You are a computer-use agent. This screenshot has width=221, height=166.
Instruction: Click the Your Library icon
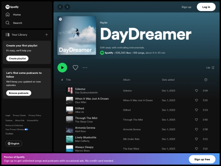tap(7, 34)
